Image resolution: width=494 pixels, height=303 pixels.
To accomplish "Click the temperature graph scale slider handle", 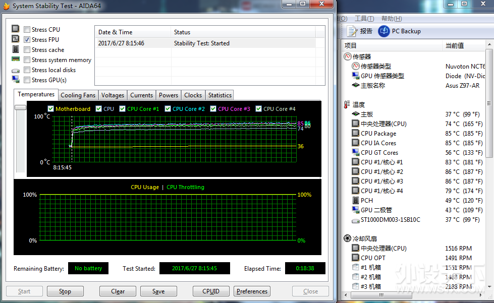I will (x=21, y=107).
